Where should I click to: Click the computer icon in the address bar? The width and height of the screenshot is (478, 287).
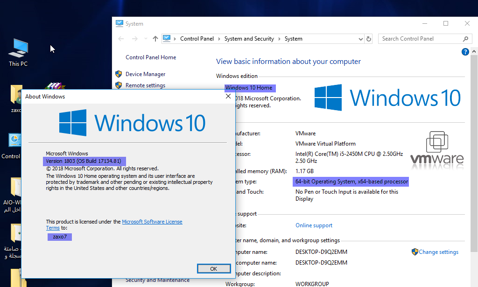click(167, 39)
